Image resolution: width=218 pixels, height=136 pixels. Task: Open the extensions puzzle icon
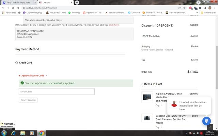200,8
